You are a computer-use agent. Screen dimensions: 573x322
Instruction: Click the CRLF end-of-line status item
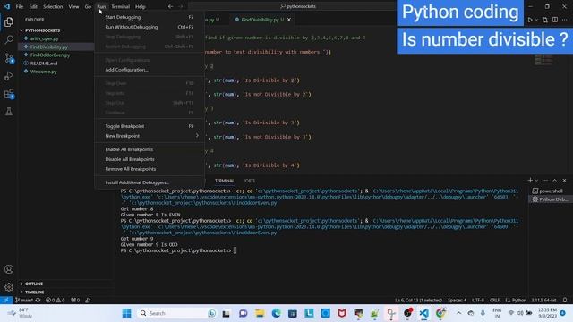point(494,300)
